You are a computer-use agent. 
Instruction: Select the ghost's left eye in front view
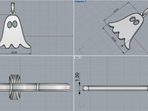pos(10,25)
